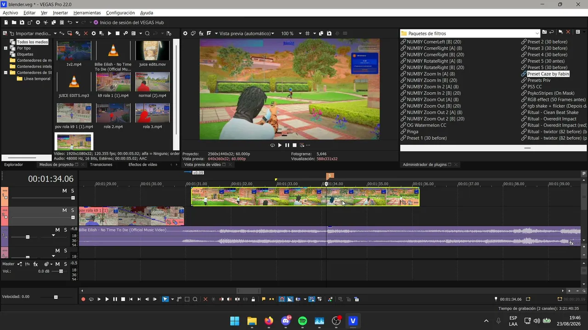Select the OG Watermelon CC filter package
The image size is (588, 330).
pos(426,125)
